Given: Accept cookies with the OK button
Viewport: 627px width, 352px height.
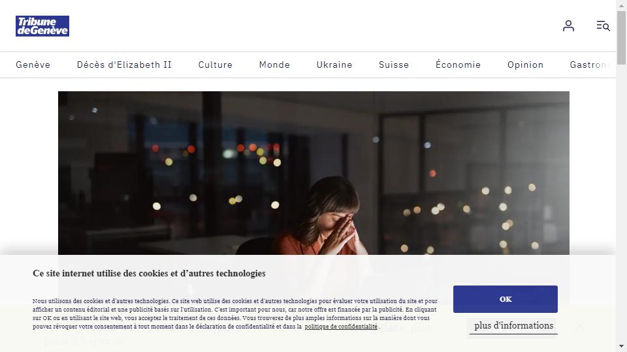Looking at the screenshot, I should pos(506,299).
